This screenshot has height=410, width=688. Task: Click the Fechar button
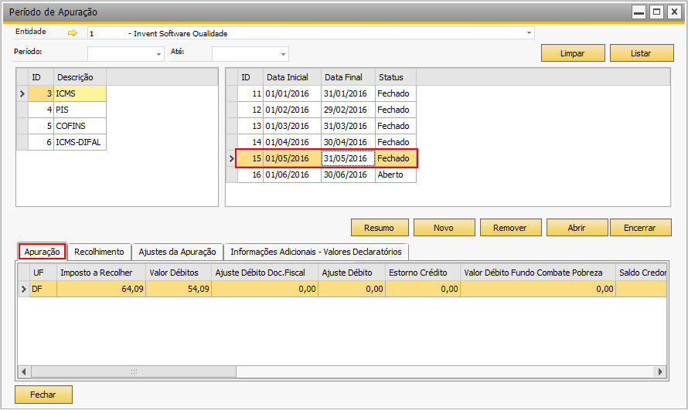point(43,395)
